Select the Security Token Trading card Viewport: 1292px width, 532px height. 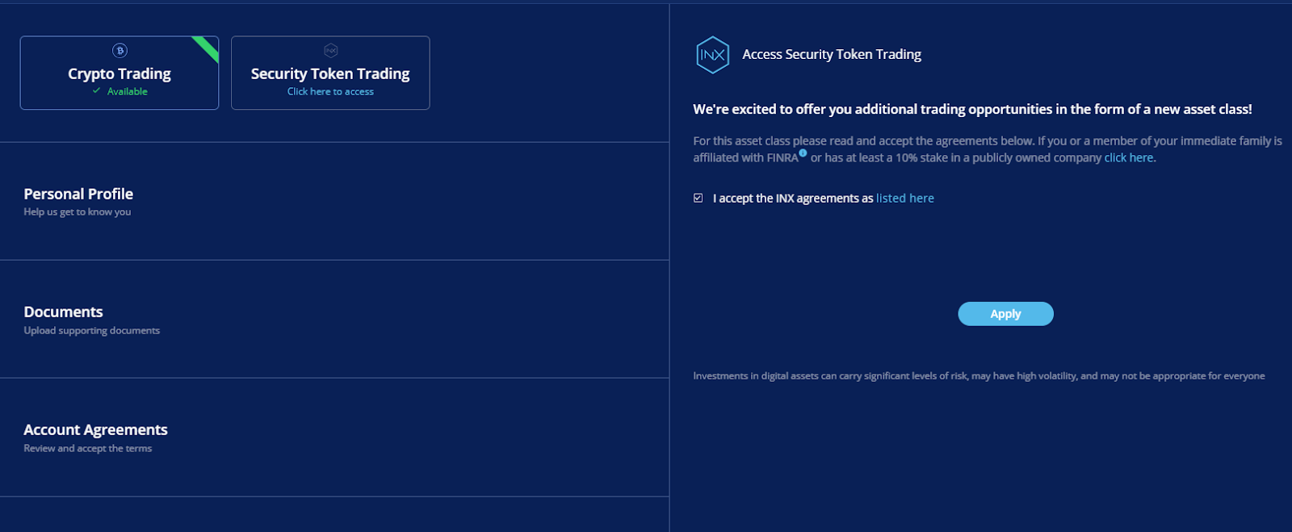pyautogui.click(x=330, y=73)
